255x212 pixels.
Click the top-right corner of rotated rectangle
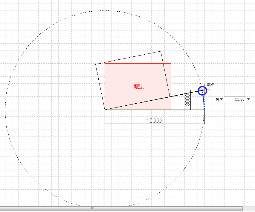(x=161, y=51)
